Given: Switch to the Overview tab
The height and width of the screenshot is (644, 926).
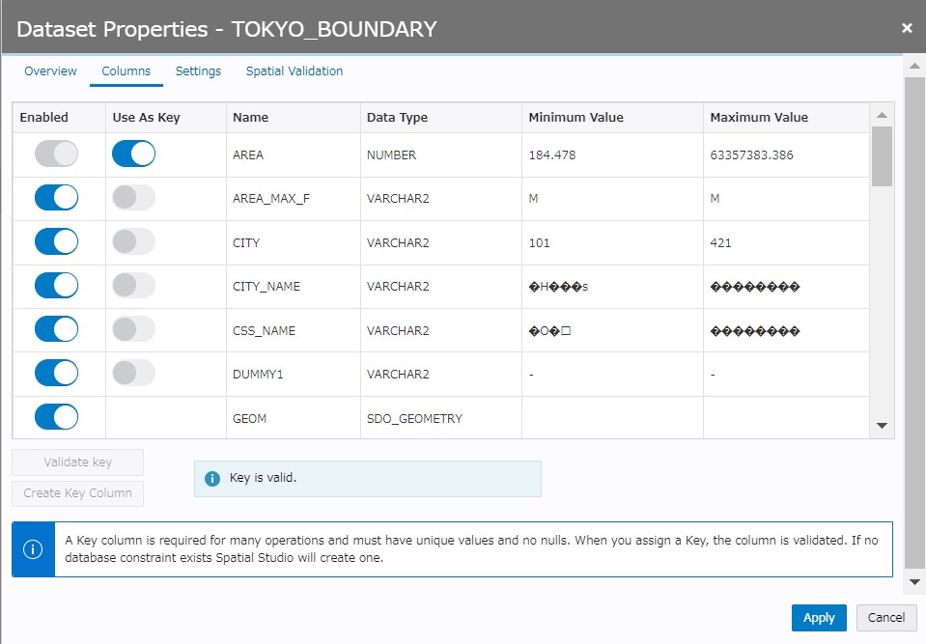Looking at the screenshot, I should (50, 70).
